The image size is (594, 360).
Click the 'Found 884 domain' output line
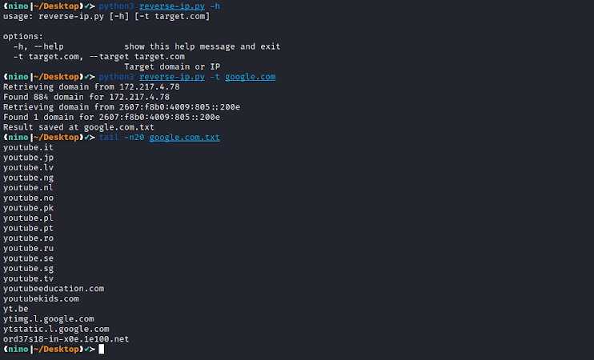point(86,97)
